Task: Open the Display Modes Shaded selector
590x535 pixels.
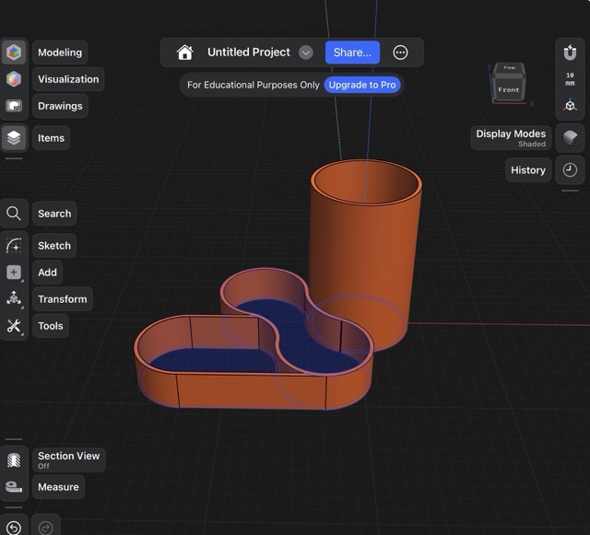Action: (512, 138)
